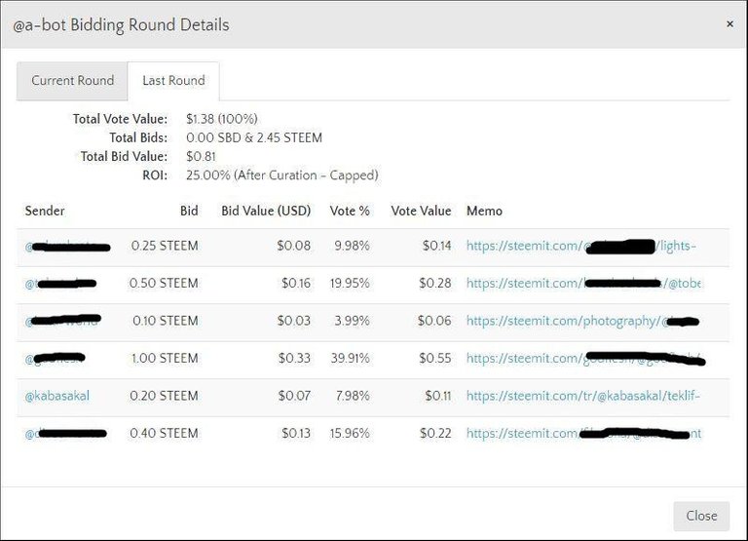The image size is (748, 541).
Task: Click the 0.10 STEEM bid cell
Action: click(x=166, y=321)
